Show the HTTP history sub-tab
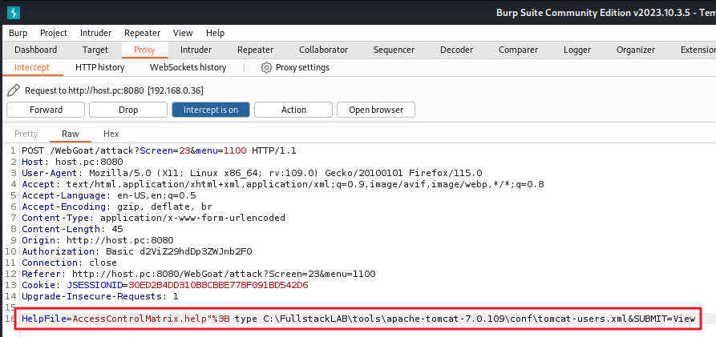Screen dimensions: 716x337 coord(100,67)
